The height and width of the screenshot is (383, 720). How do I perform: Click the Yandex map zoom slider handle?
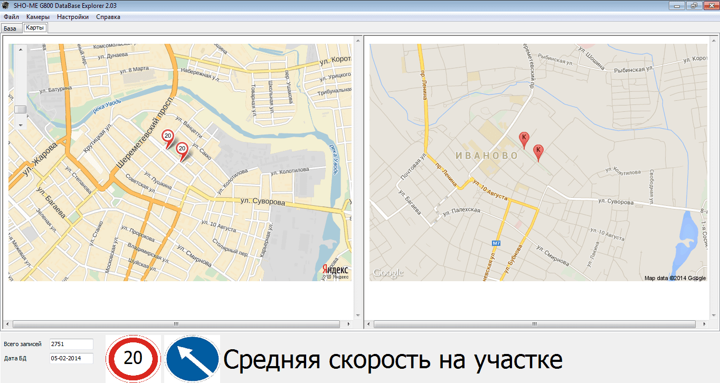click(21, 109)
